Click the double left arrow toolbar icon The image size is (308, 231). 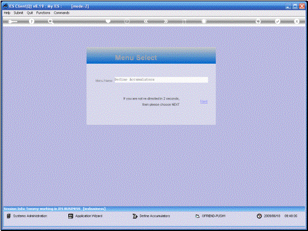pyautogui.click(x=146, y=21)
